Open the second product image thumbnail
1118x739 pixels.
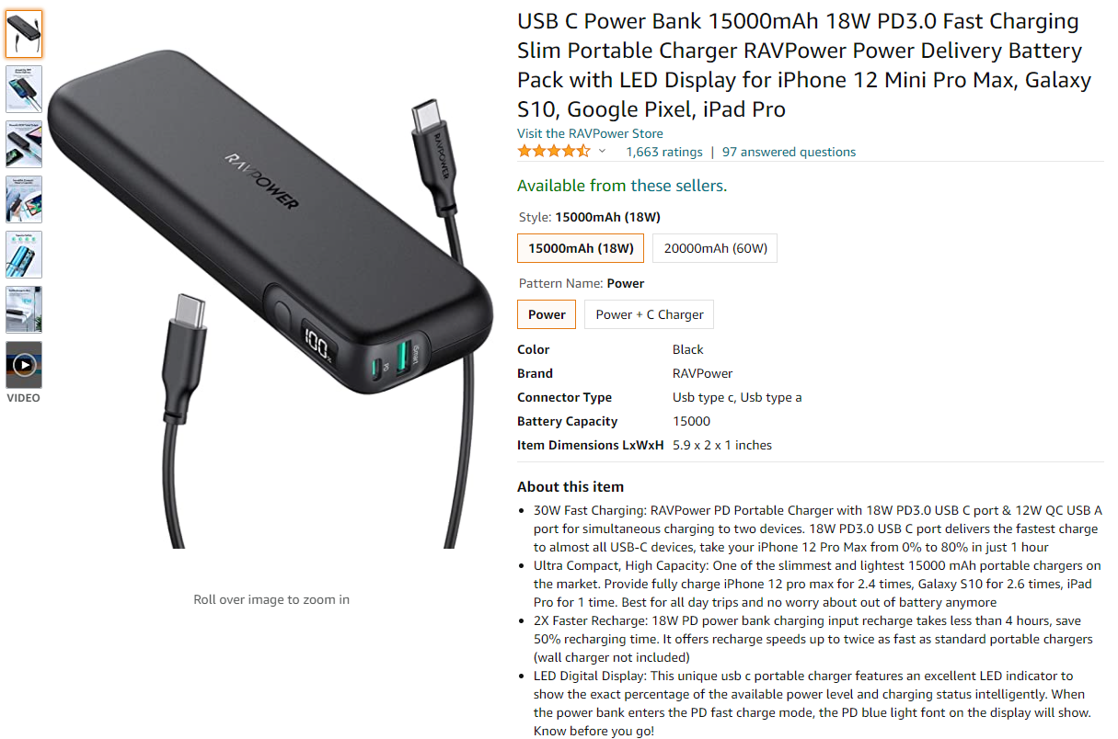tap(24, 88)
